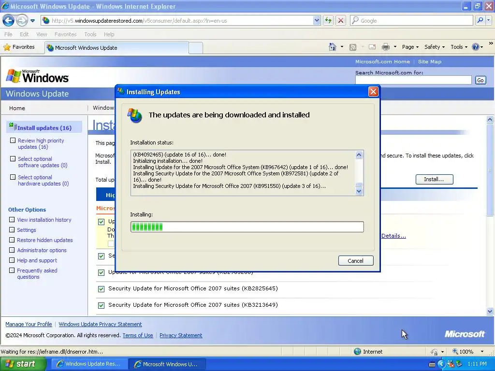Open the Safety dropdown menu
Image resolution: width=495 pixels, height=371 pixels.
435,47
